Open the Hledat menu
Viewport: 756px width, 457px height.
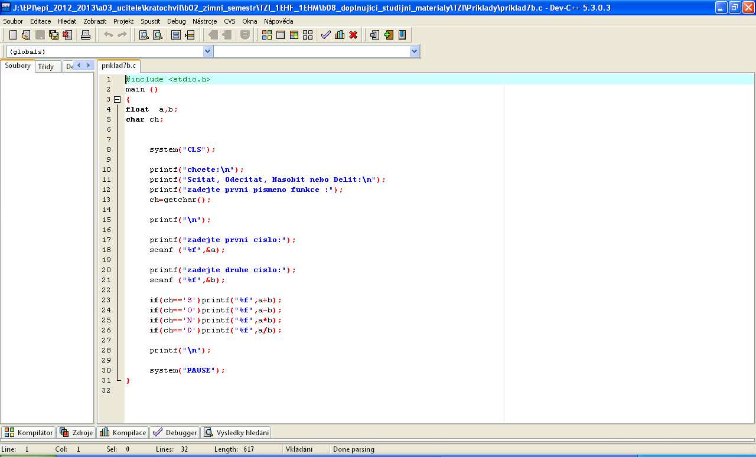[x=67, y=21]
